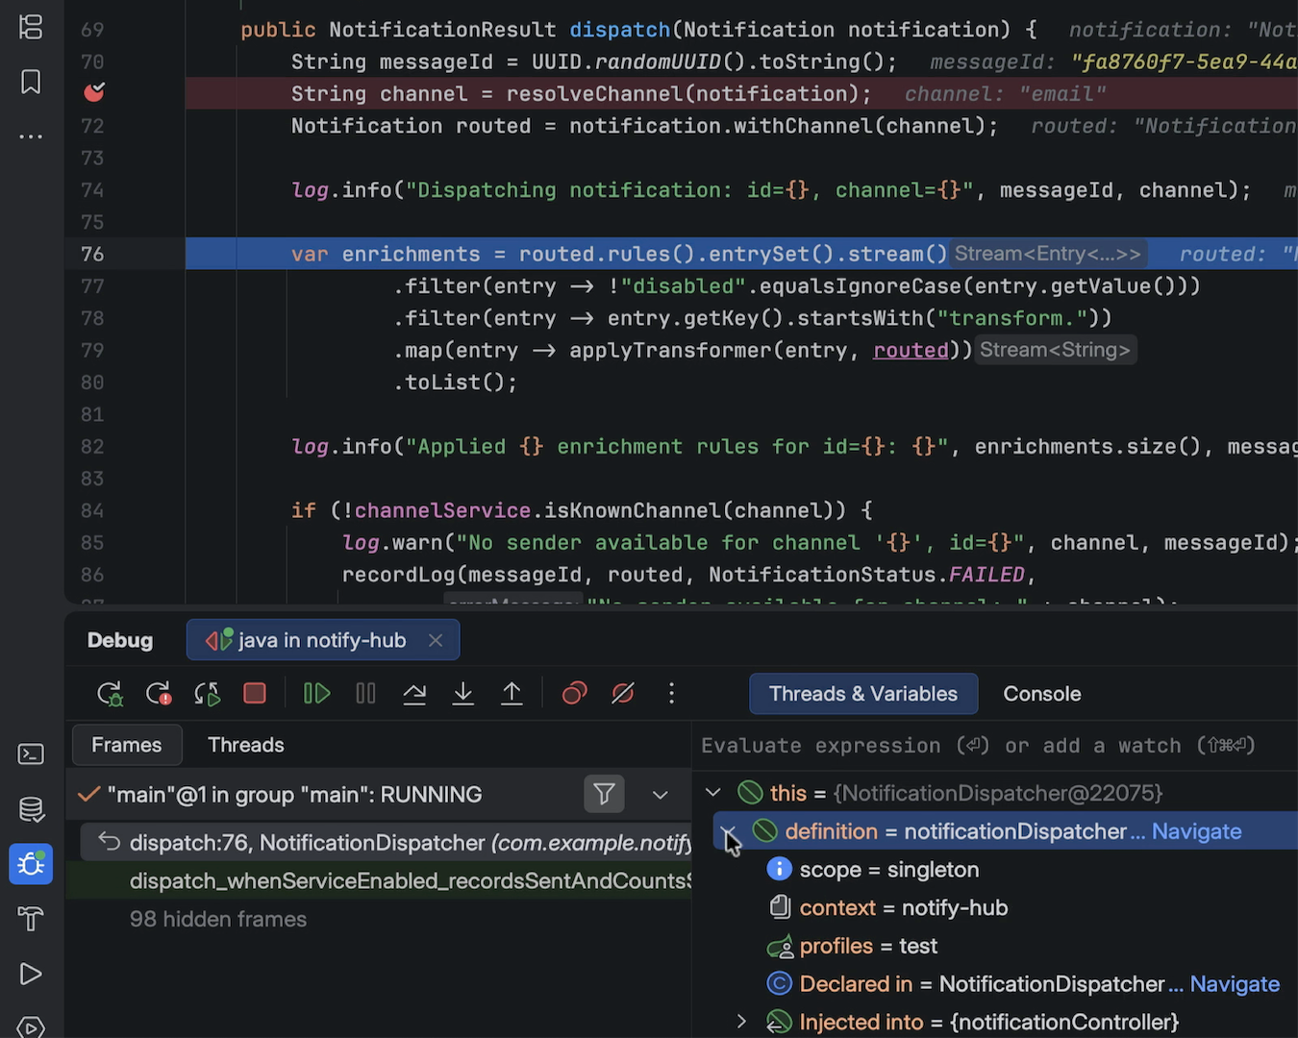This screenshot has width=1298, height=1038.
Task: Show more tool windows via the ellipsis
Action: [31, 136]
